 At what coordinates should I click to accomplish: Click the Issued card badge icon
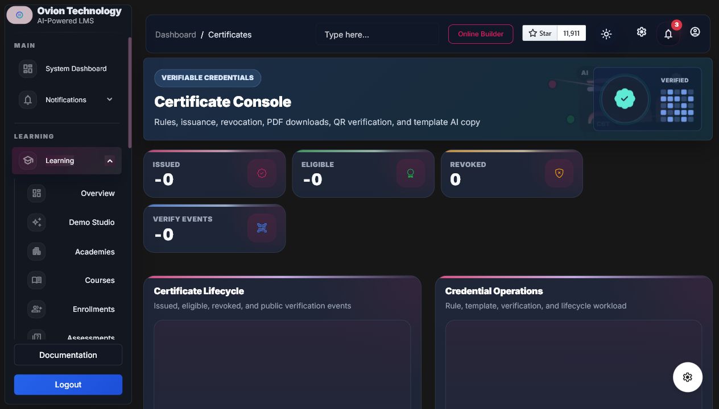[x=262, y=173]
